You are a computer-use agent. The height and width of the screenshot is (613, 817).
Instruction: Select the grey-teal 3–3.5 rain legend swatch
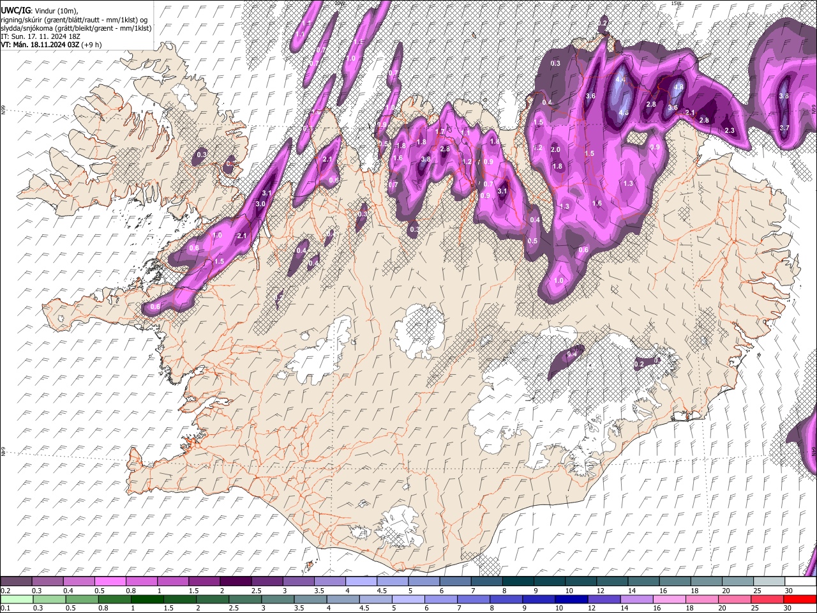point(278,599)
